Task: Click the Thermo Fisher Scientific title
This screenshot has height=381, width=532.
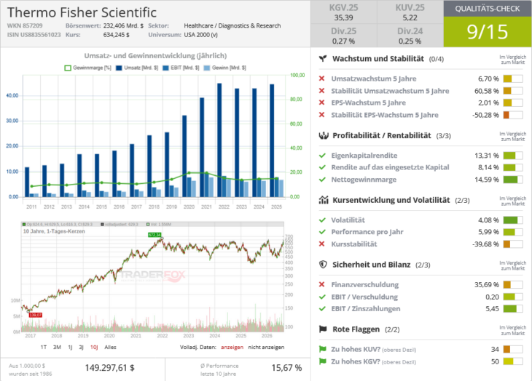Action: pos(82,12)
